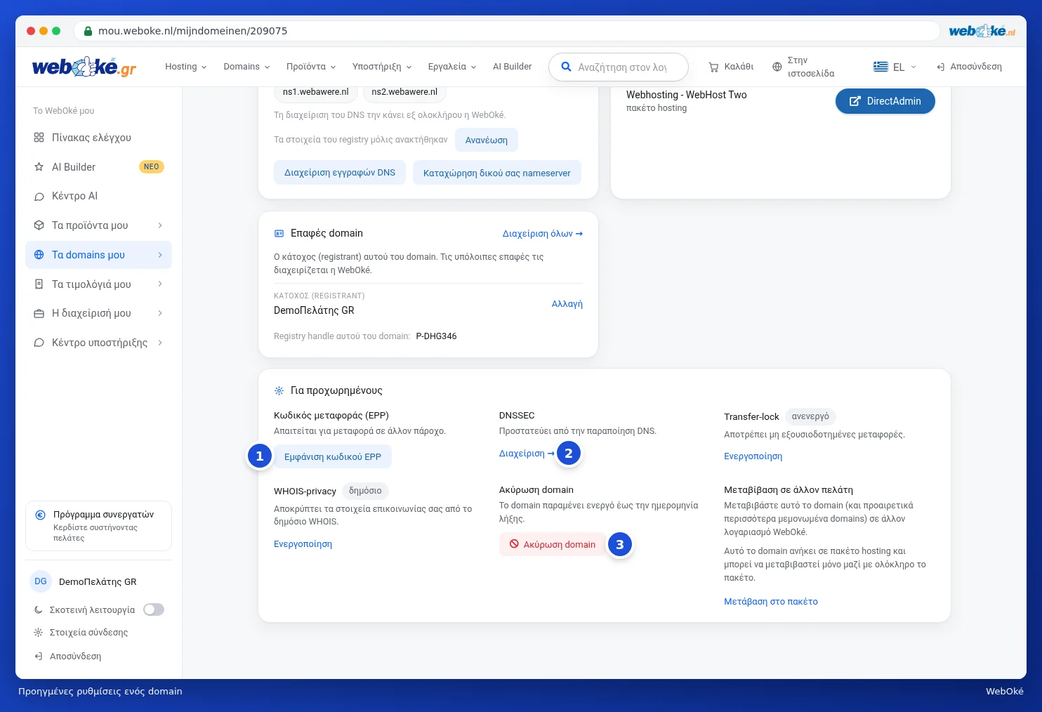Open AI Builder in top navigation
The width and height of the screenshot is (1042, 712).
point(512,67)
